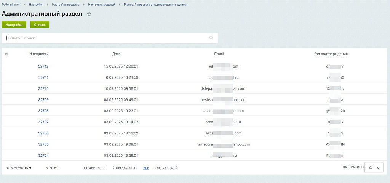Open the per-page count dropdown

(x=374, y=167)
